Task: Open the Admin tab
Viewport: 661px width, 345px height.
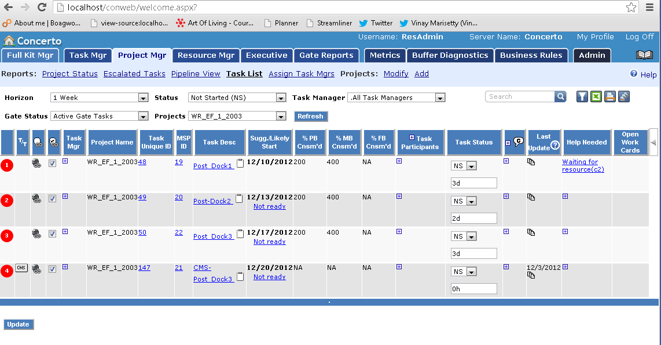Action: [592, 55]
